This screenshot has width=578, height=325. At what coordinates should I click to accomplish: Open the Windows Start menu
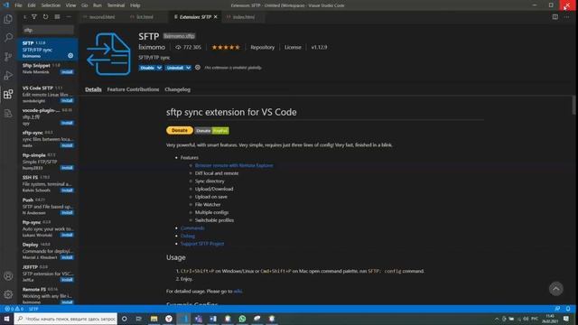pos(6,319)
